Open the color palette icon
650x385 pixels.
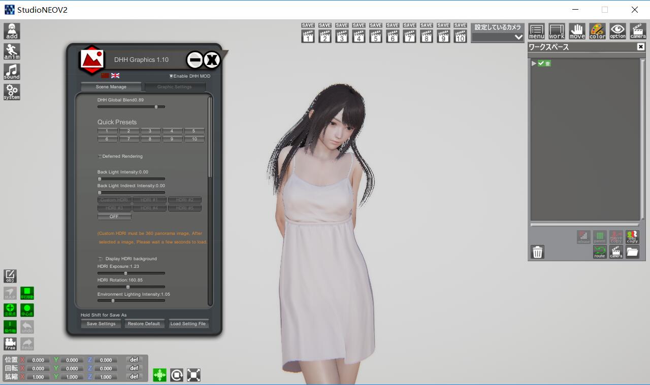(x=597, y=31)
